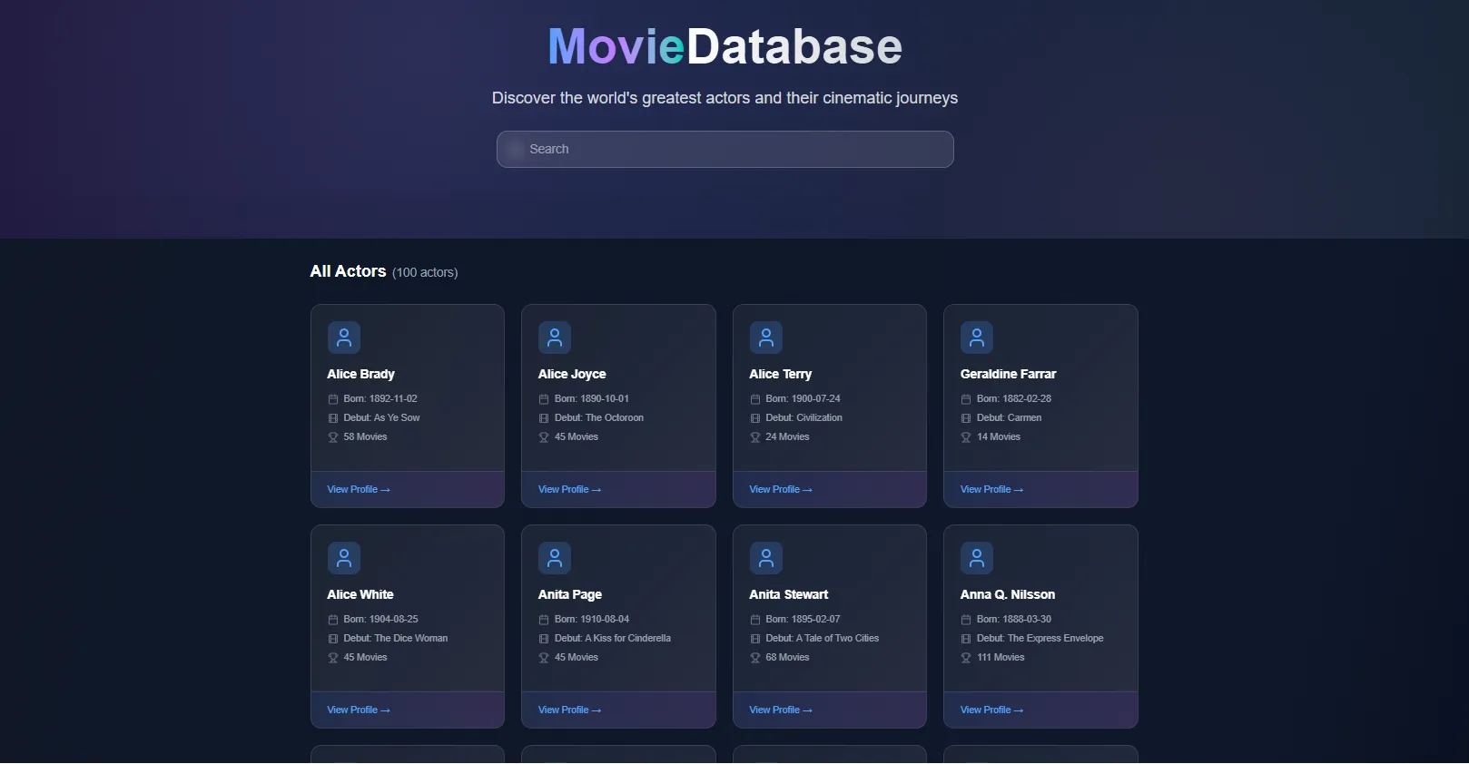
Task: Click the Anita Page name heading
Action: click(570, 594)
